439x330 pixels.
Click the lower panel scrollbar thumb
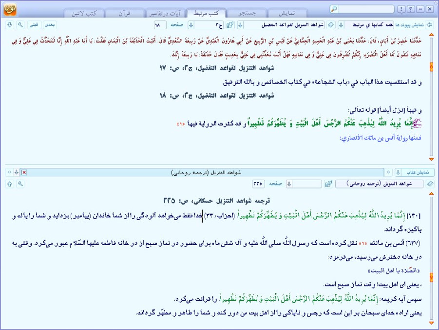pos(431,277)
